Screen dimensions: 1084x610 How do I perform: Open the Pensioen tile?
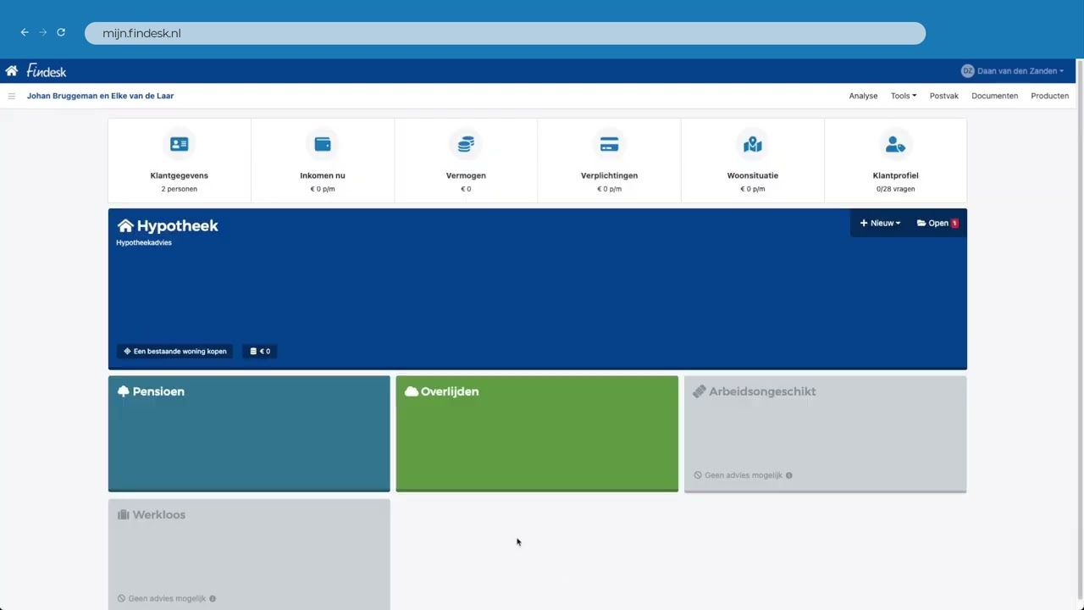pos(249,433)
